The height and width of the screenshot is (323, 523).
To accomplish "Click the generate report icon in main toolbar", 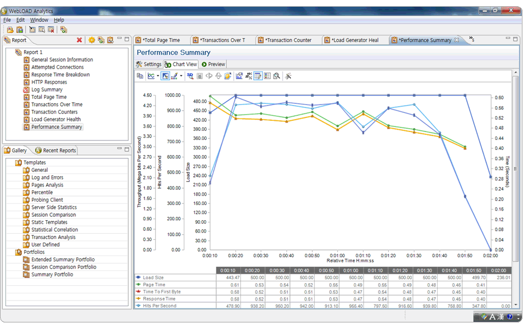I will coord(63,30).
